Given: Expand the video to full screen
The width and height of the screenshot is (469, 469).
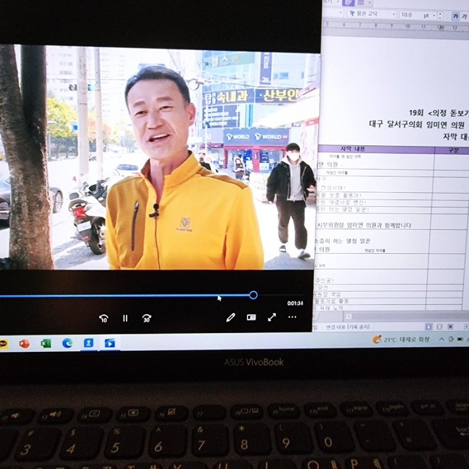Looking at the screenshot, I should 272,317.
